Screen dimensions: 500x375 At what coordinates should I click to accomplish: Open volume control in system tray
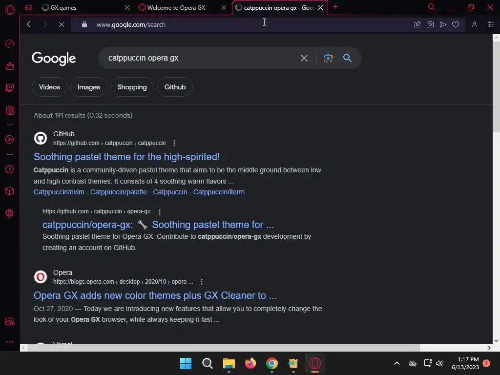coord(439,363)
